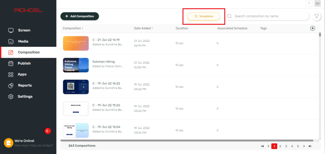
Task: Open Media menu item
Action: [28, 41]
